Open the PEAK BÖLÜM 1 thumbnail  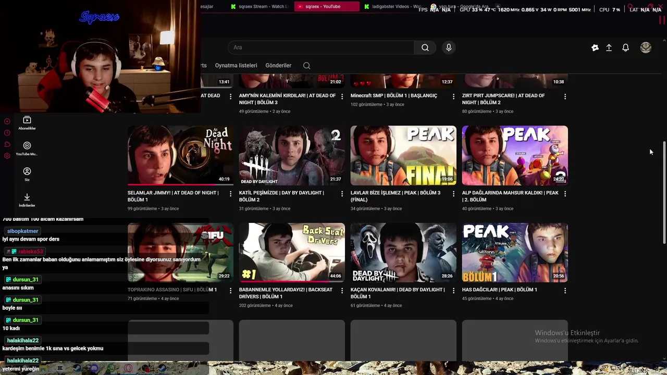[515, 253]
